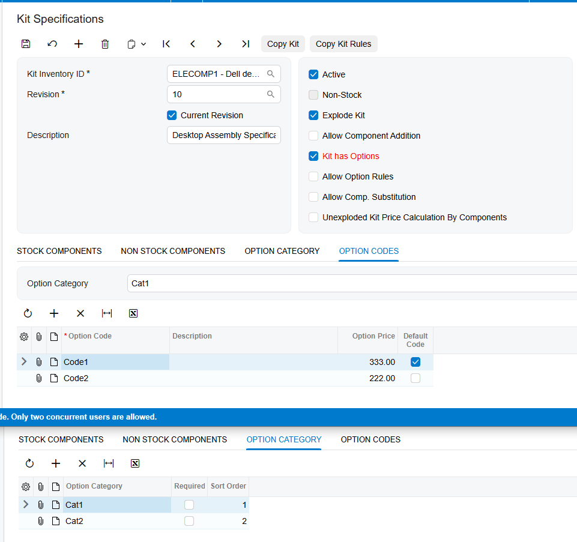Screen dimensions: 577x542
Task: Click the Kit Inventory ID field
Action: [224, 74]
